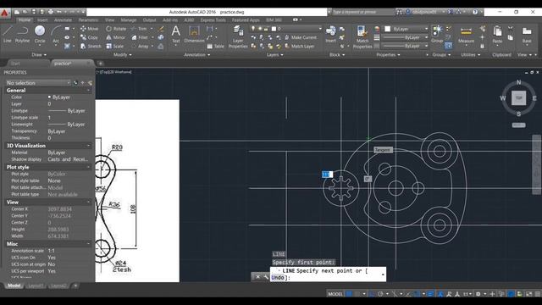Click the Make Current layer button

pyautogui.click(x=301, y=37)
